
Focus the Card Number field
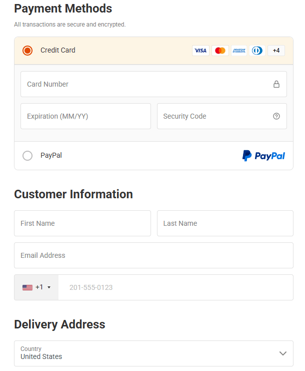pos(145,84)
